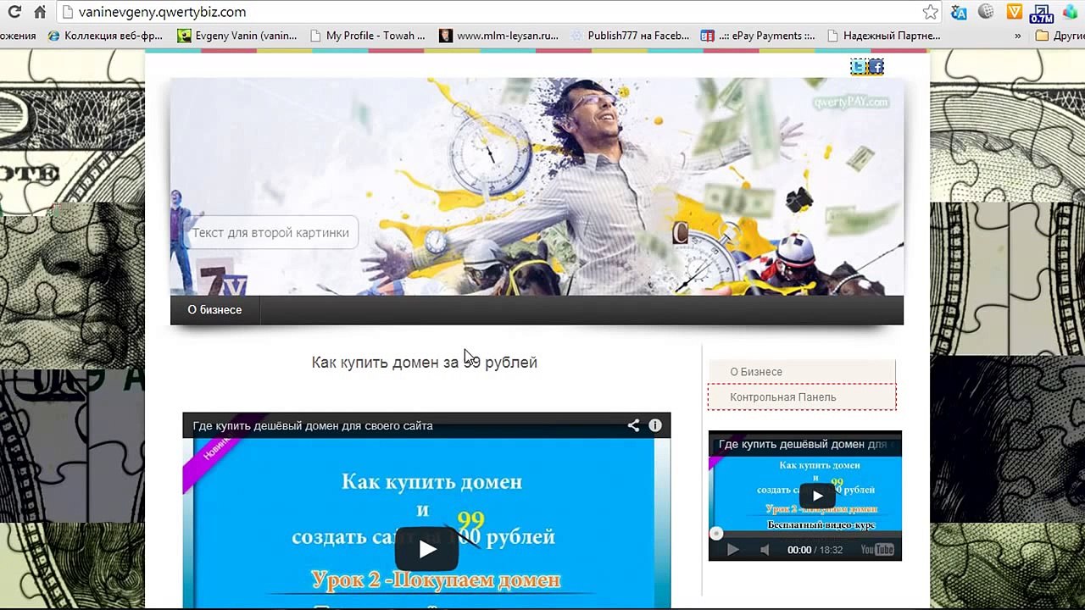Share the main video using the share icon

(x=633, y=425)
